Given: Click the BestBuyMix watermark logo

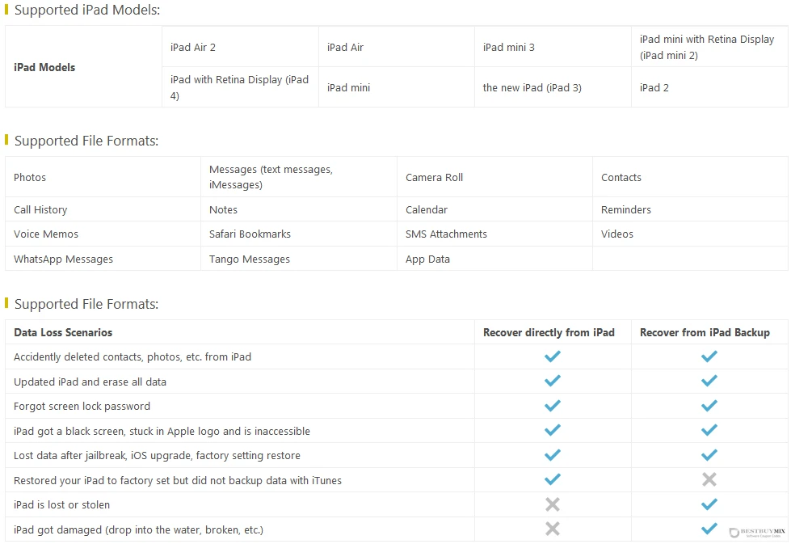Looking at the screenshot, I should pos(757,532).
